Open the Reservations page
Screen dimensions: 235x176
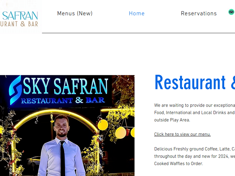coord(199,13)
